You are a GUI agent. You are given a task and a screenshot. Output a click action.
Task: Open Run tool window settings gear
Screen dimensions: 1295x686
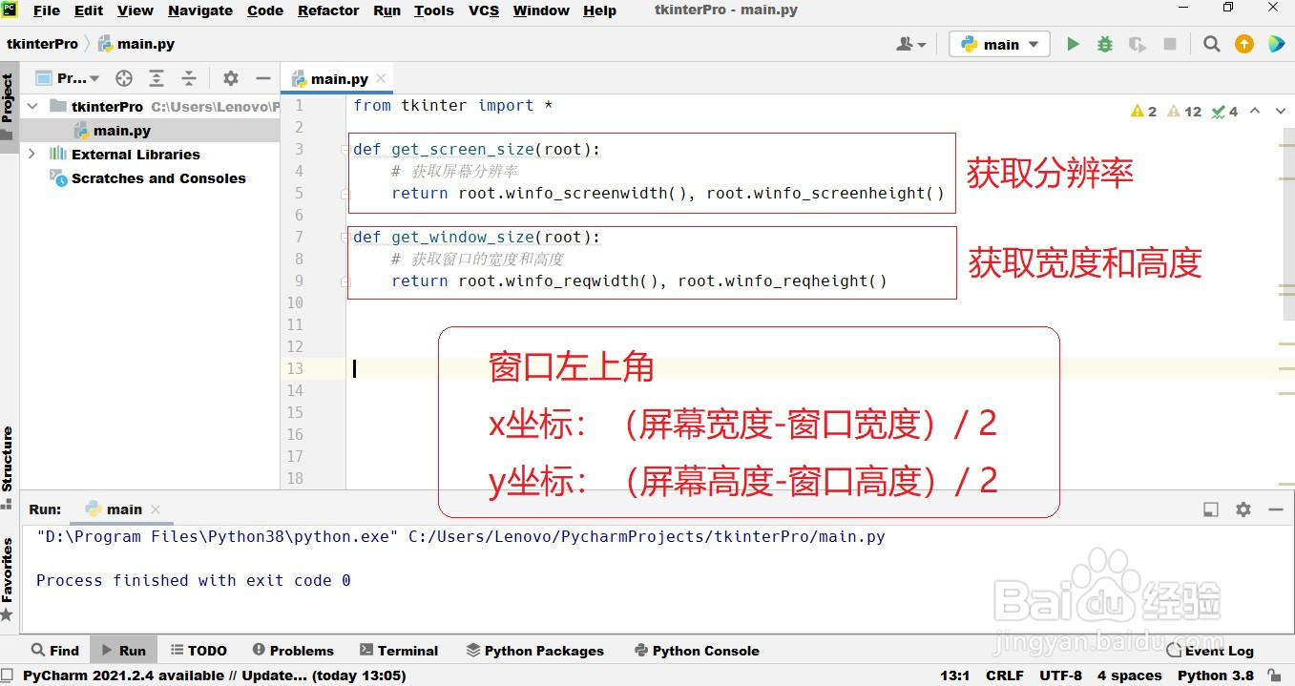click(1243, 509)
